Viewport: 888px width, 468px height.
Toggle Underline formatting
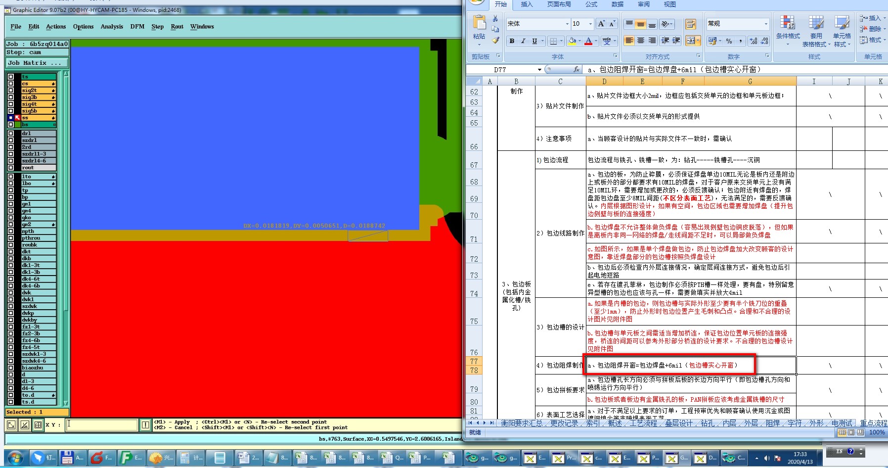pyautogui.click(x=534, y=41)
